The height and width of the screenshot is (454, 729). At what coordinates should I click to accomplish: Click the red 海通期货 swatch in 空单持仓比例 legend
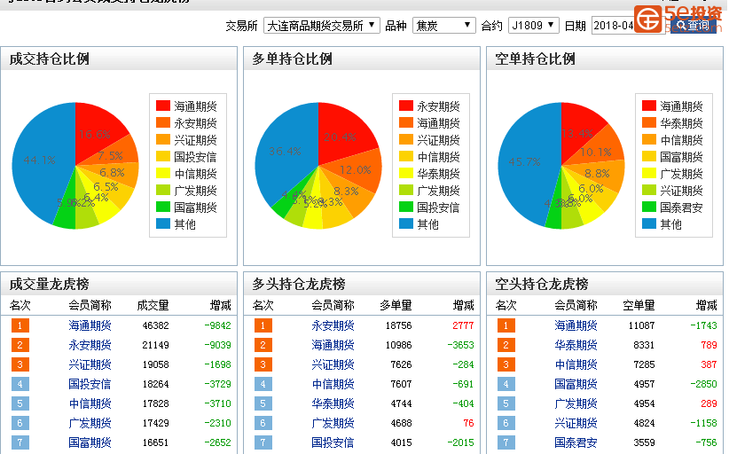(x=649, y=106)
